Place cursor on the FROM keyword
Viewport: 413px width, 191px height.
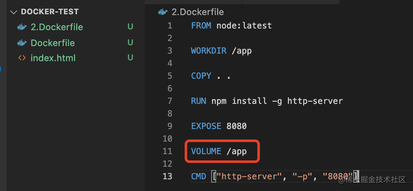(201, 26)
